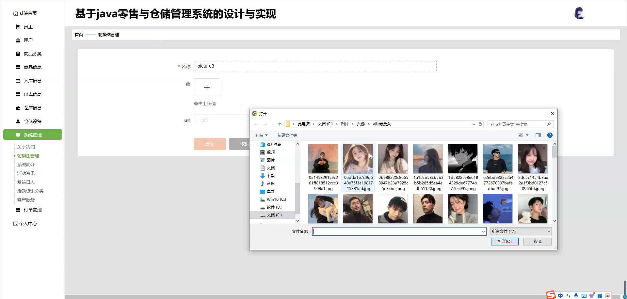Open the user avatar at top right
This screenshot has height=299, width=627.
pyautogui.click(x=579, y=13)
